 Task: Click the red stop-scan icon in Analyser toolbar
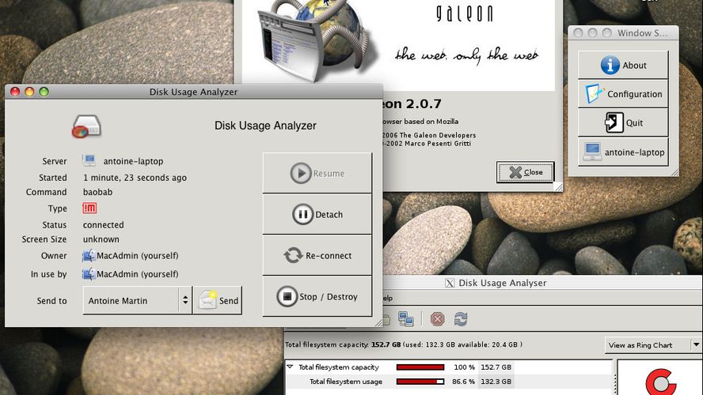437,319
